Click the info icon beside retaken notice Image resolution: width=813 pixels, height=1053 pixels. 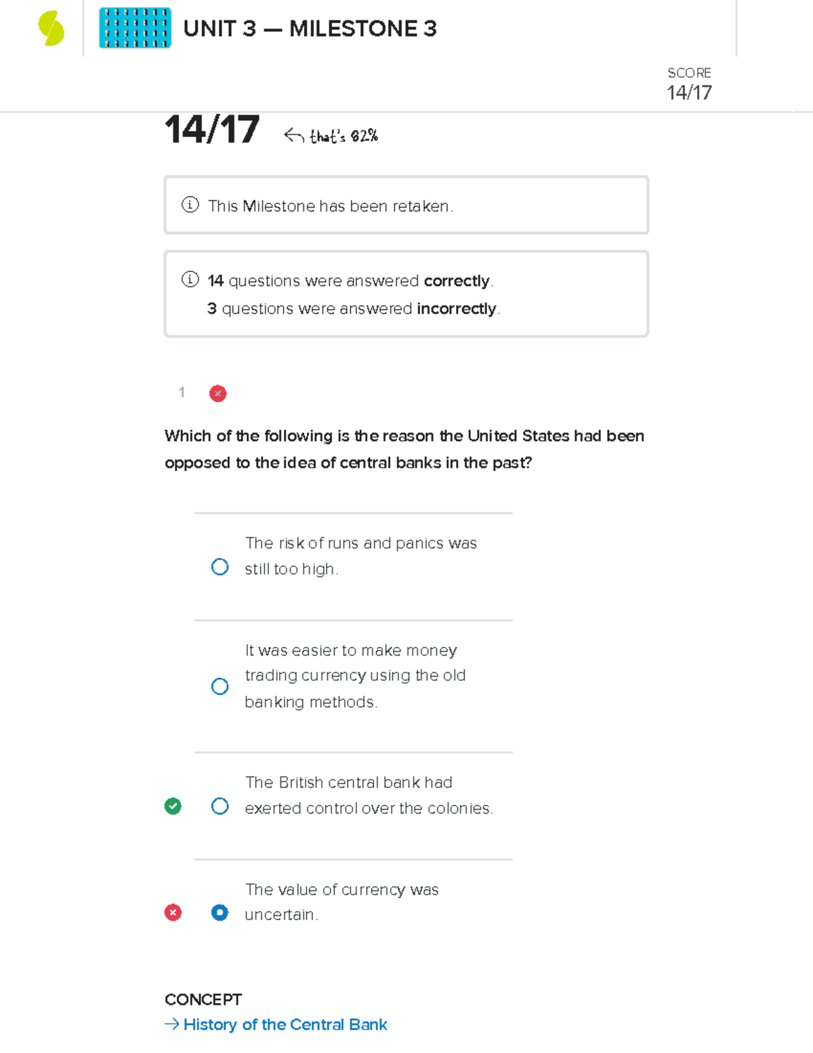pos(190,205)
